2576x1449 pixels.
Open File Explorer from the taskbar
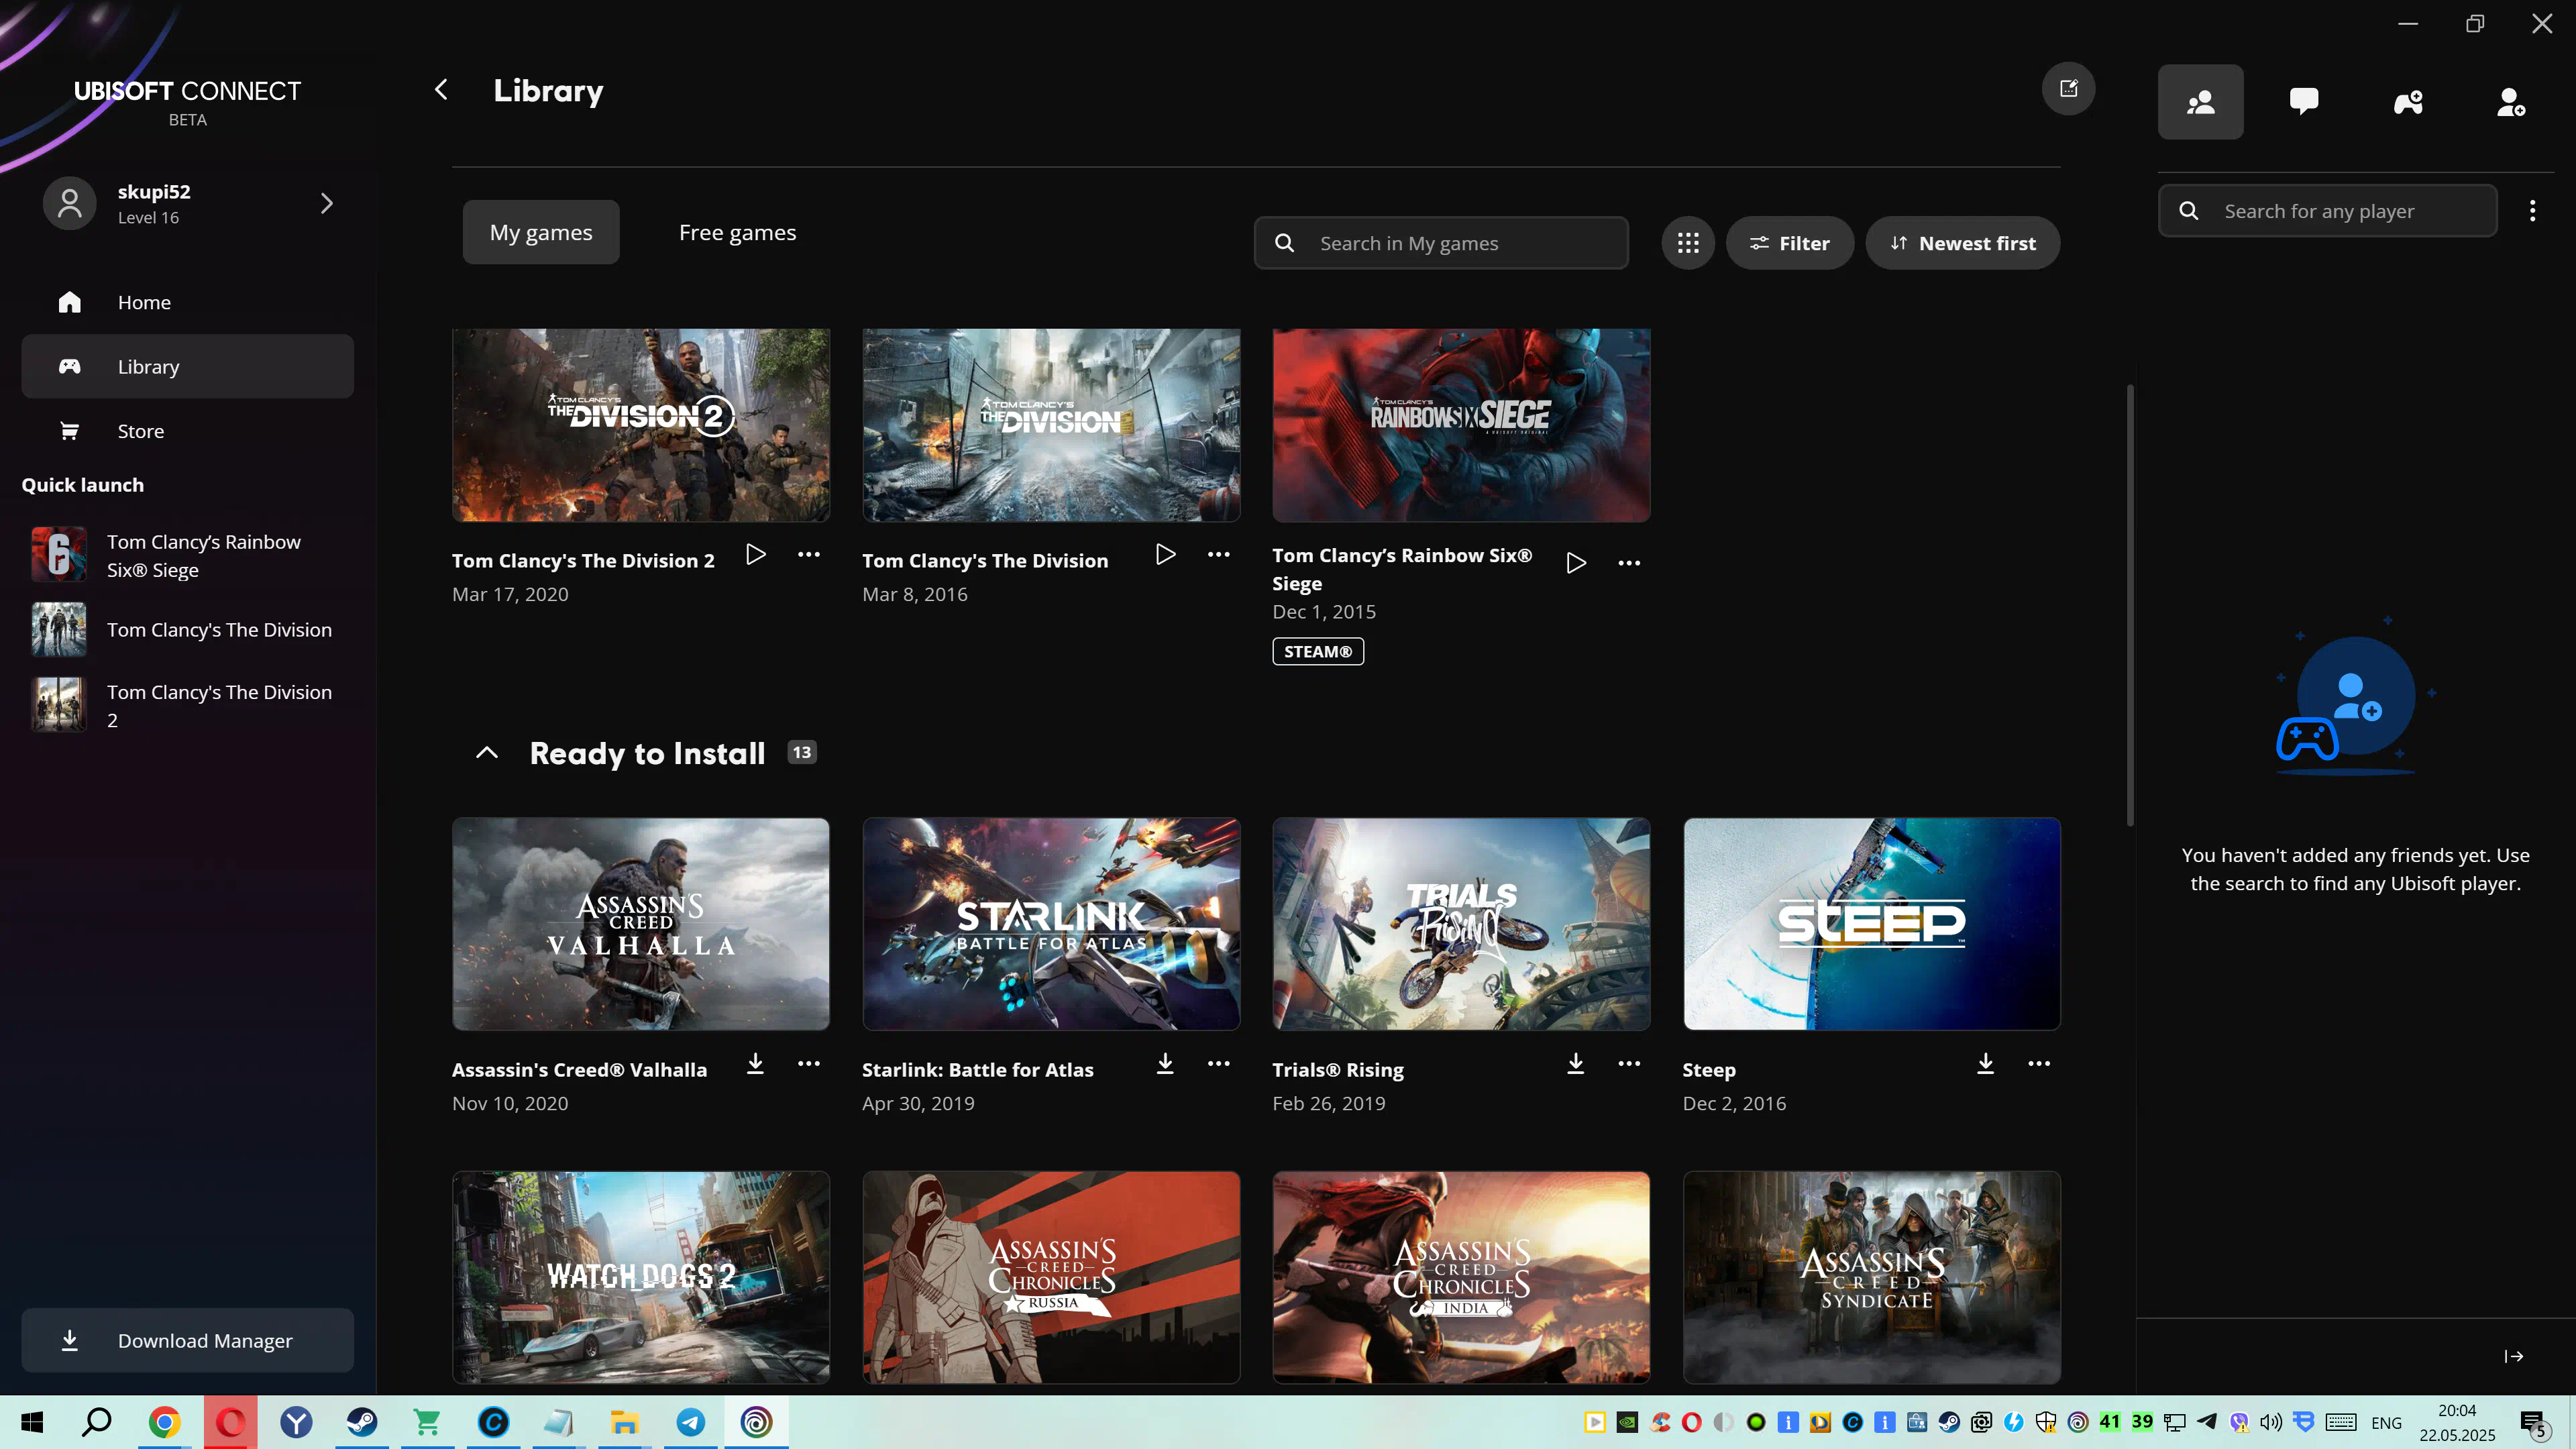coord(625,1422)
